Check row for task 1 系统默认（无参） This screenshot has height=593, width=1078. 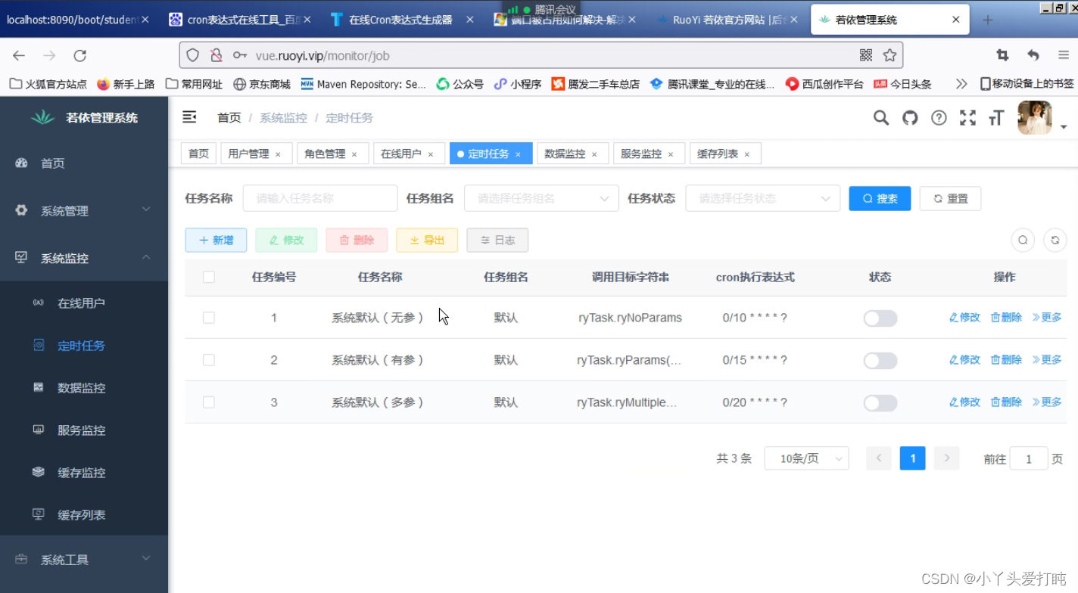tap(209, 318)
